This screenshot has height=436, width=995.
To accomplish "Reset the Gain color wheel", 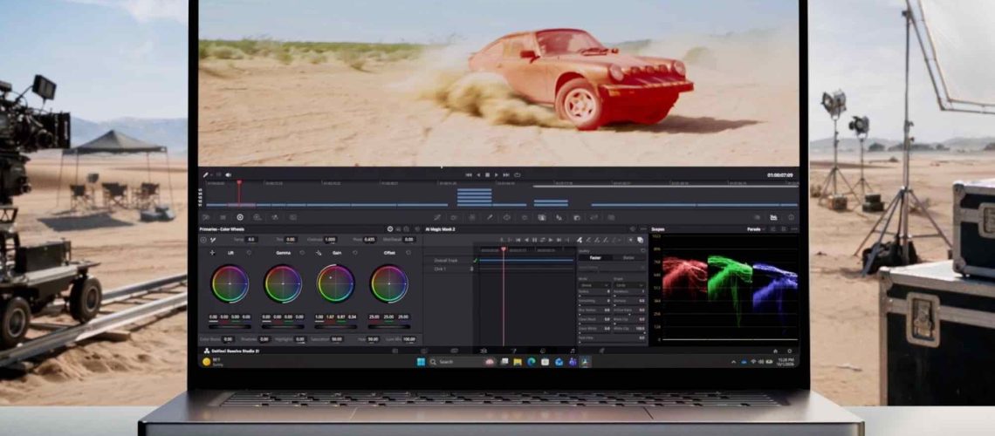I will (x=354, y=252).
